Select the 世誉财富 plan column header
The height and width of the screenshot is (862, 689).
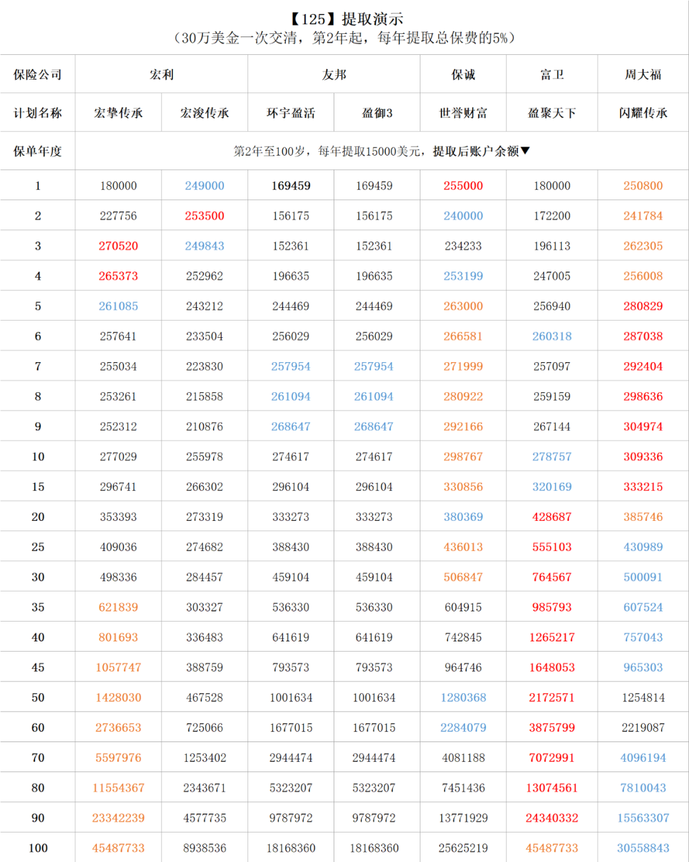pos(463,113)
